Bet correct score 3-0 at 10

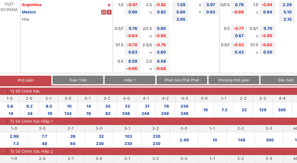[69, 106]
